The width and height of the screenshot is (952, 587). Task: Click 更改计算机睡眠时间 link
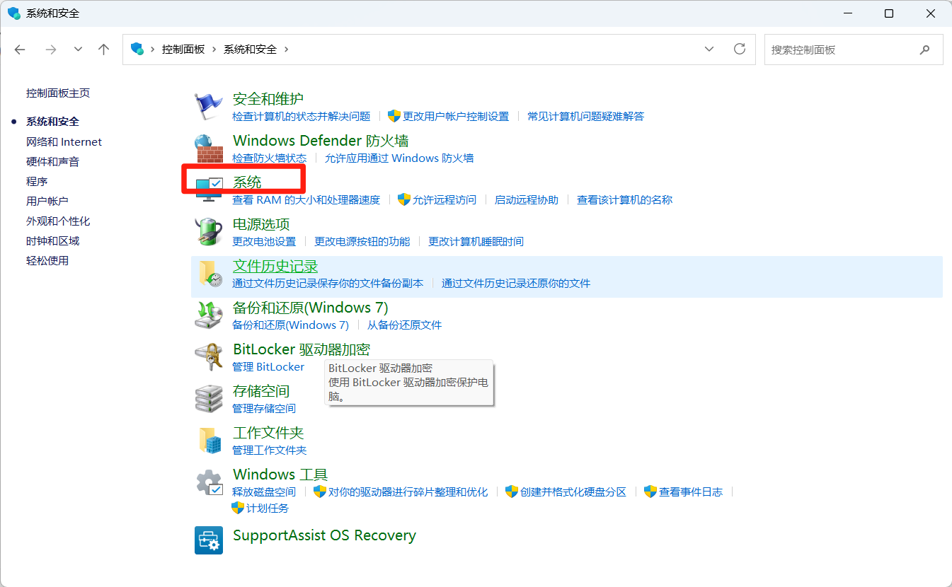pos(476,242)
